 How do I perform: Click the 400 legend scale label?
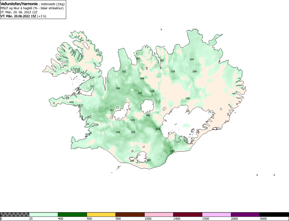61,219
